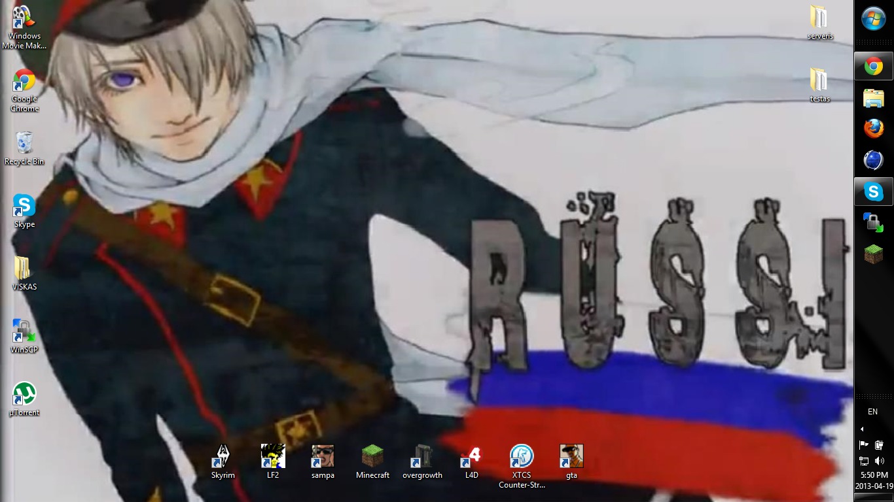Screen dimensions: 894x502
Task: Launch Firefox from the taskbar
Action: point(874,129)
